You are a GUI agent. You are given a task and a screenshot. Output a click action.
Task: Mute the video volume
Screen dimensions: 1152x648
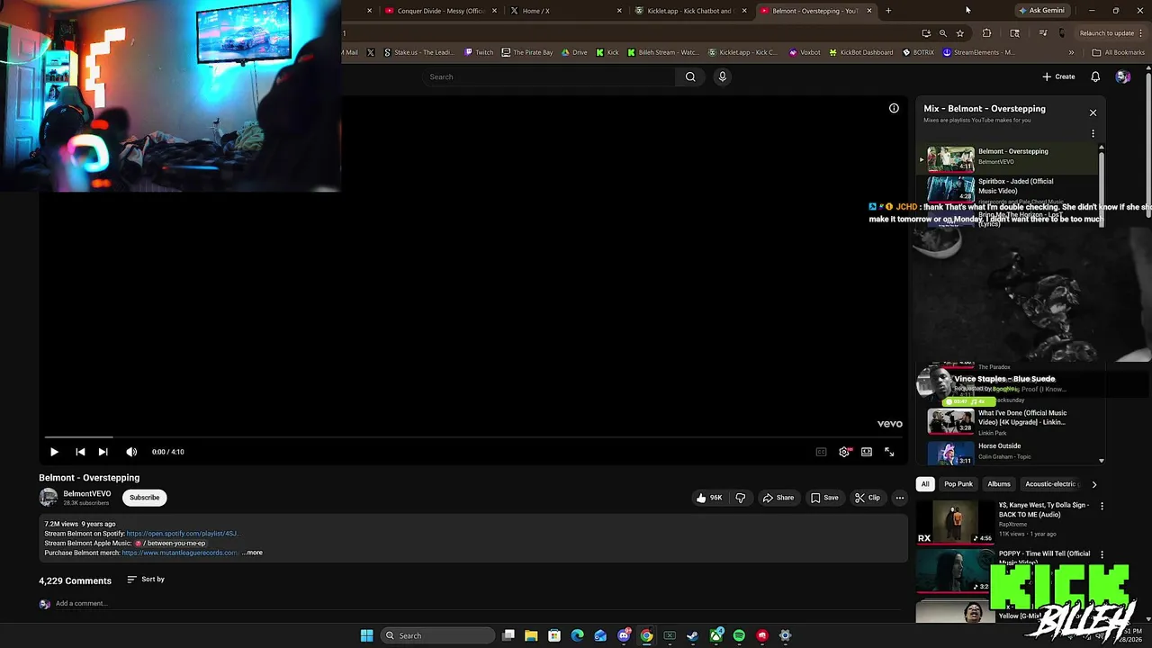[x=131, y=452]
